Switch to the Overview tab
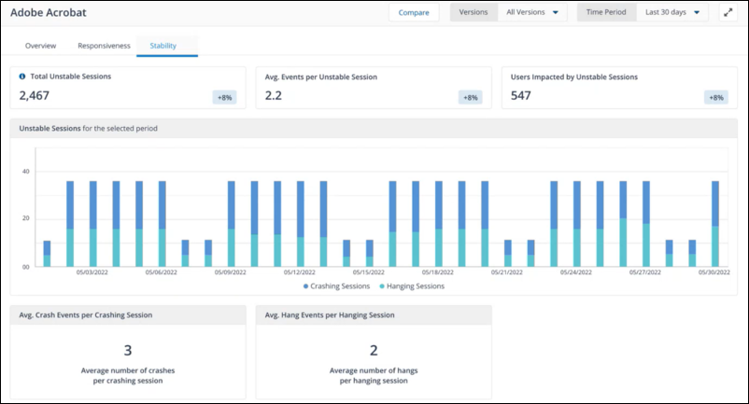 (x=40, y=45)
